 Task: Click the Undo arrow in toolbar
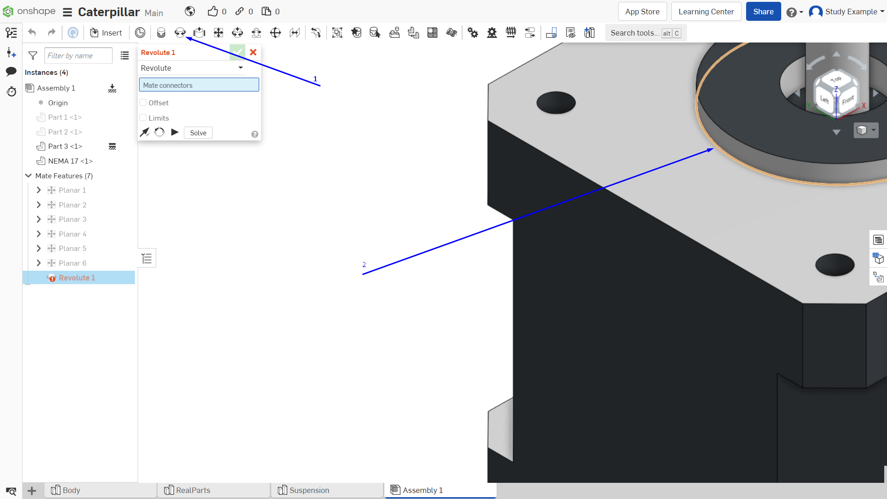pyautogui.click(x=32, y=33)
